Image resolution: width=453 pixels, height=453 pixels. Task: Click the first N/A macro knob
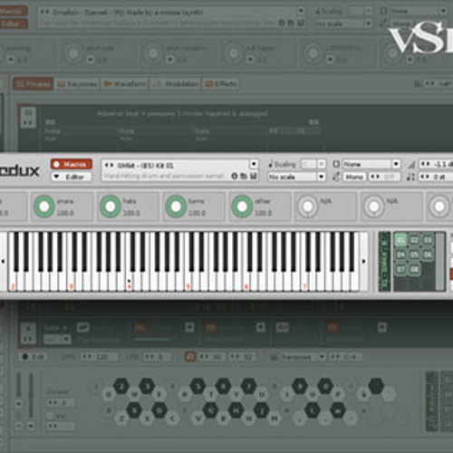308,207
